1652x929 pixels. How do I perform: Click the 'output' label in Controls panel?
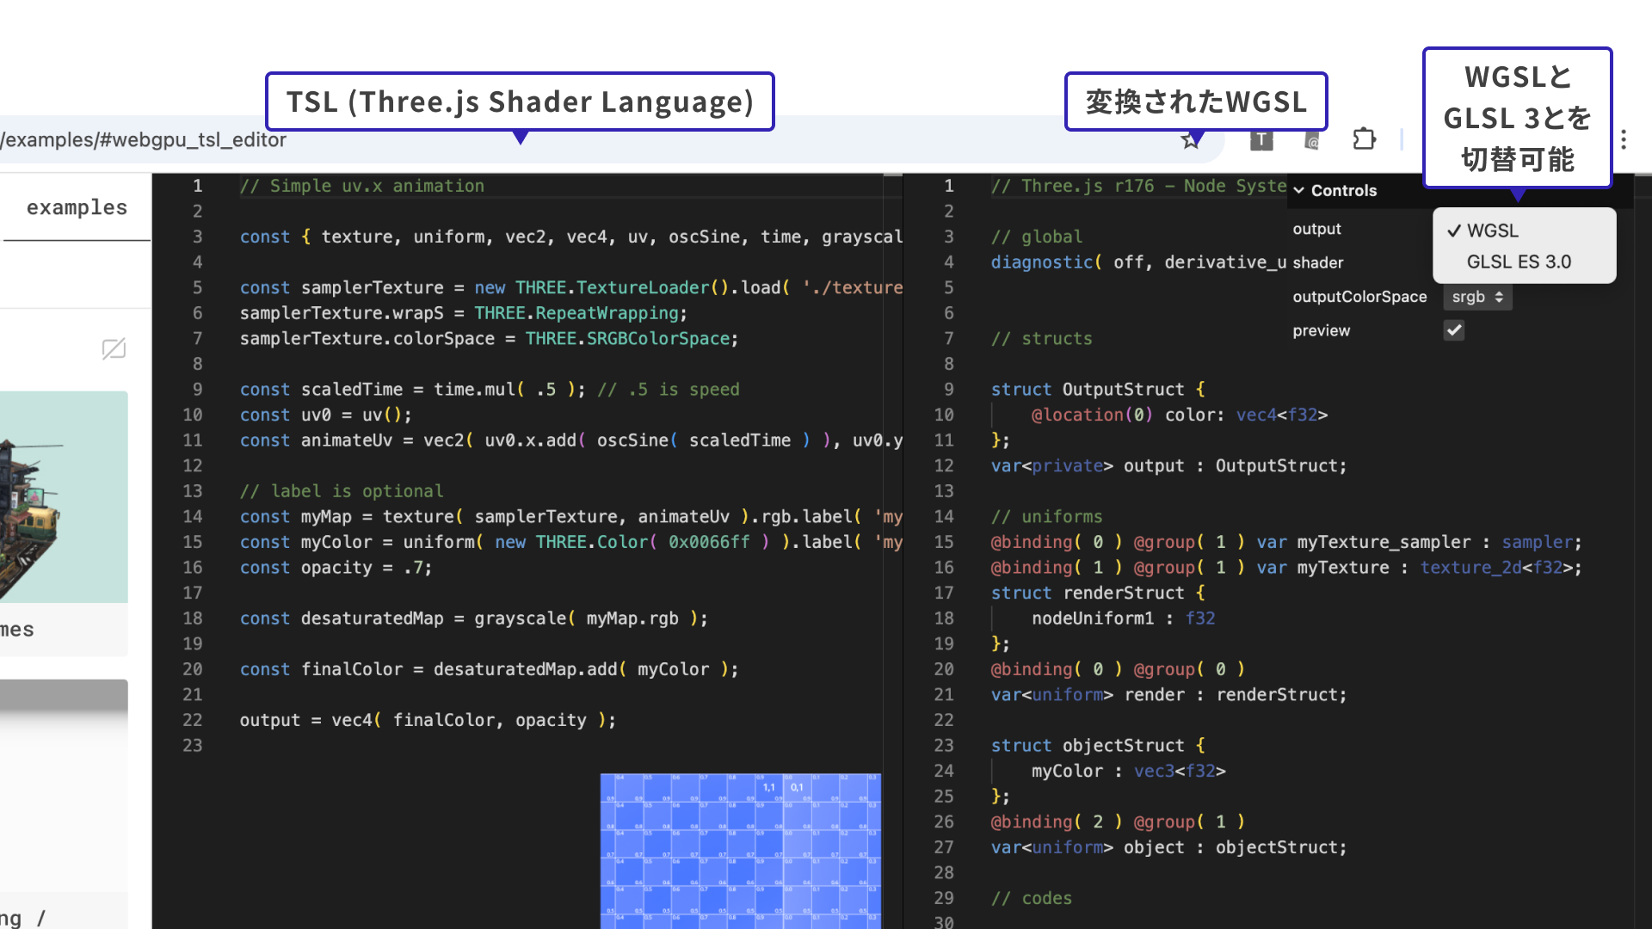click(x=1316, y=229)
